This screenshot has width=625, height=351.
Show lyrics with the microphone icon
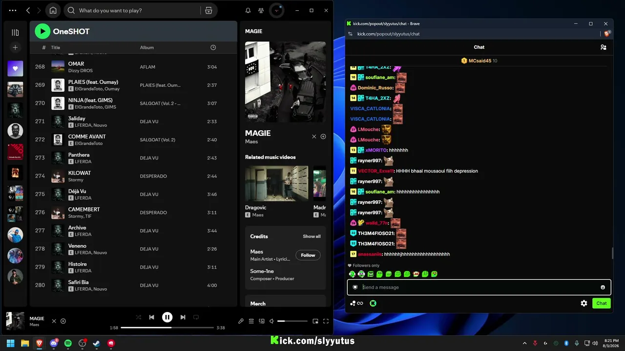coord(241,321)
